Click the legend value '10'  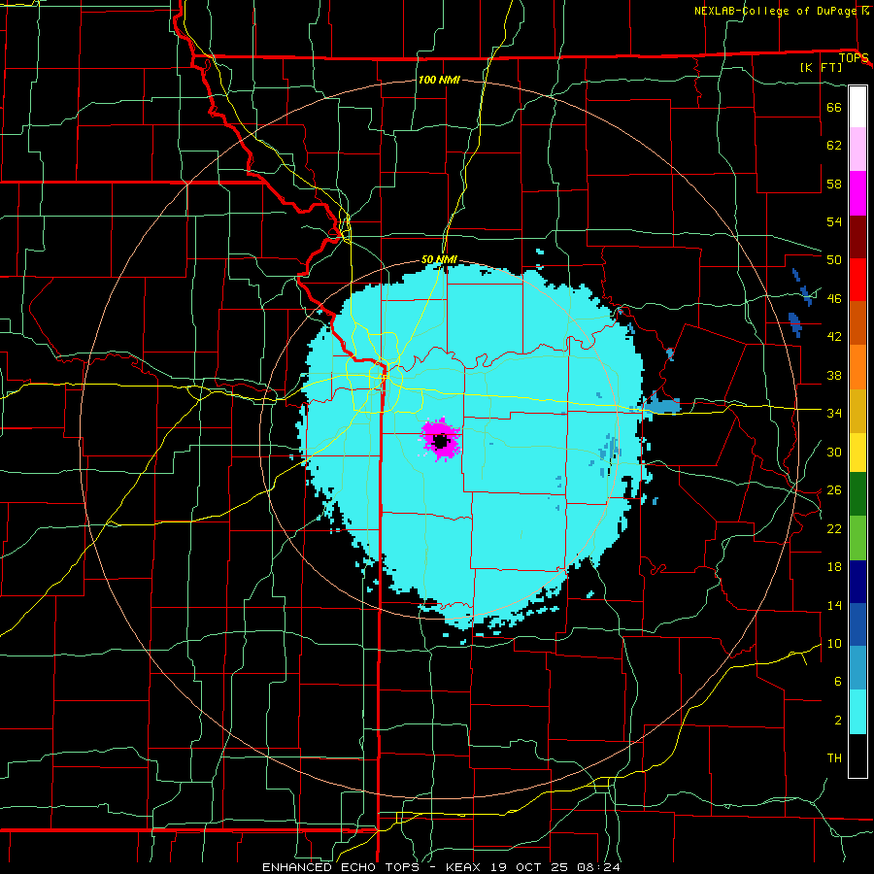point(834,644)
